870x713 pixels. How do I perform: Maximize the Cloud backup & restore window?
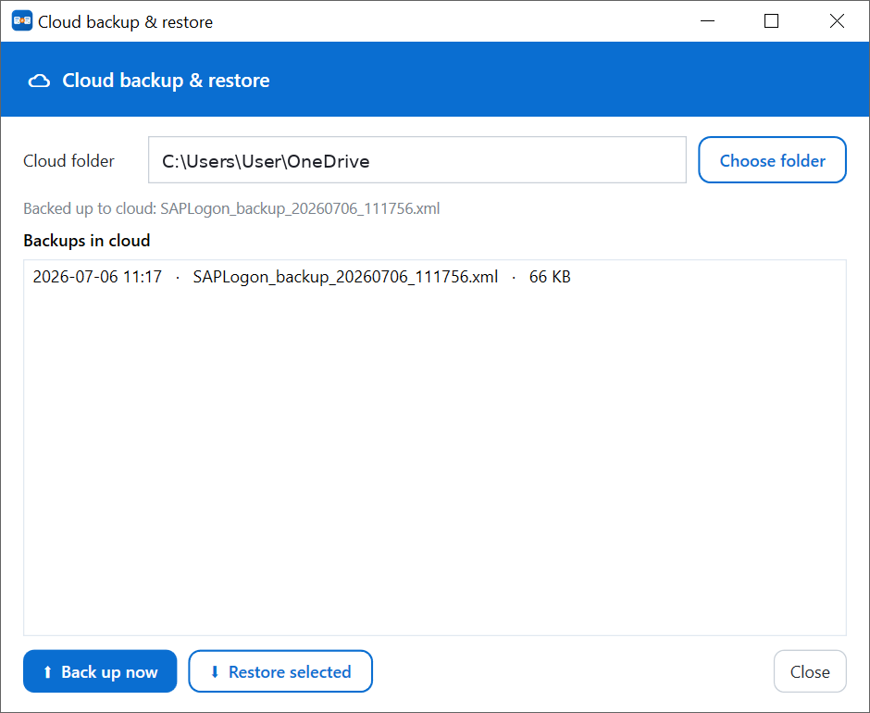(x=771, y=21)
